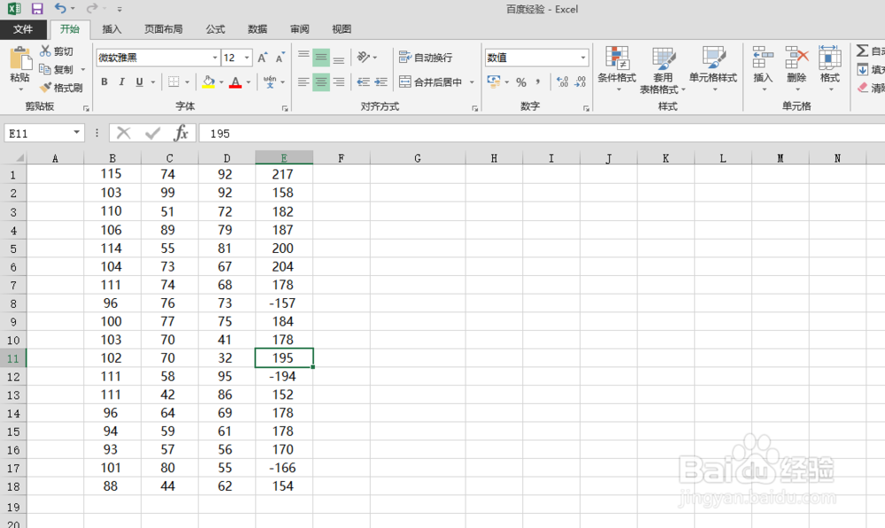Confirm the formula bar entry
Image resolution: width=885 pixels, height=528 pixels.
coord(152,134)
